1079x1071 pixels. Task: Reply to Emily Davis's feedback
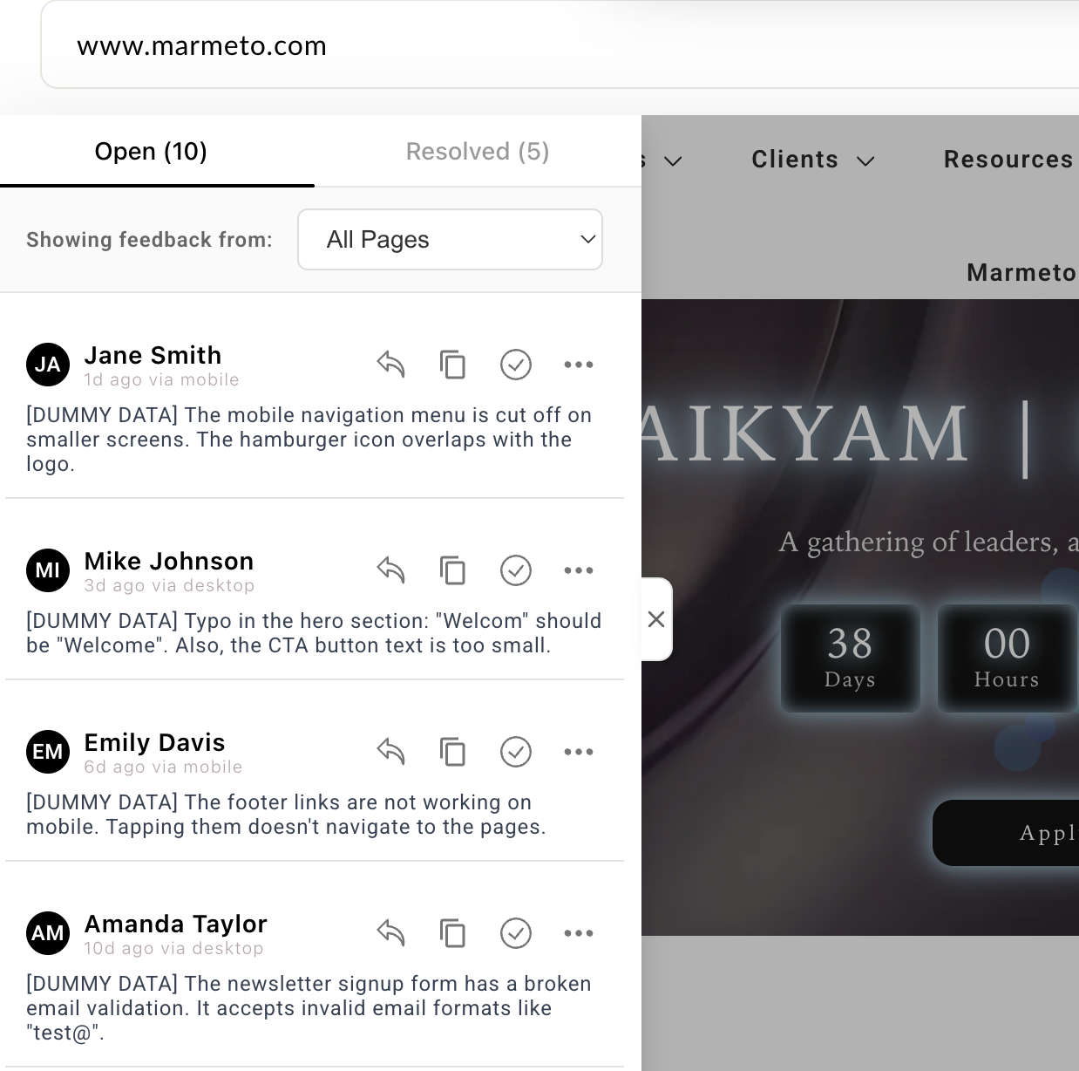(390, 752)
